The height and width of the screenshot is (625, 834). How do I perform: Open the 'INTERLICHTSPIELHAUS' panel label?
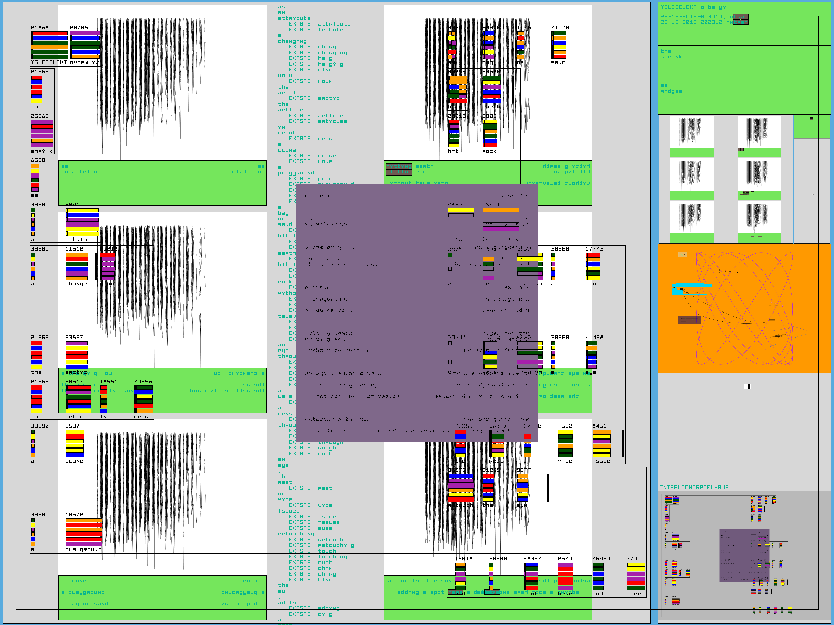tap(694, 488)
